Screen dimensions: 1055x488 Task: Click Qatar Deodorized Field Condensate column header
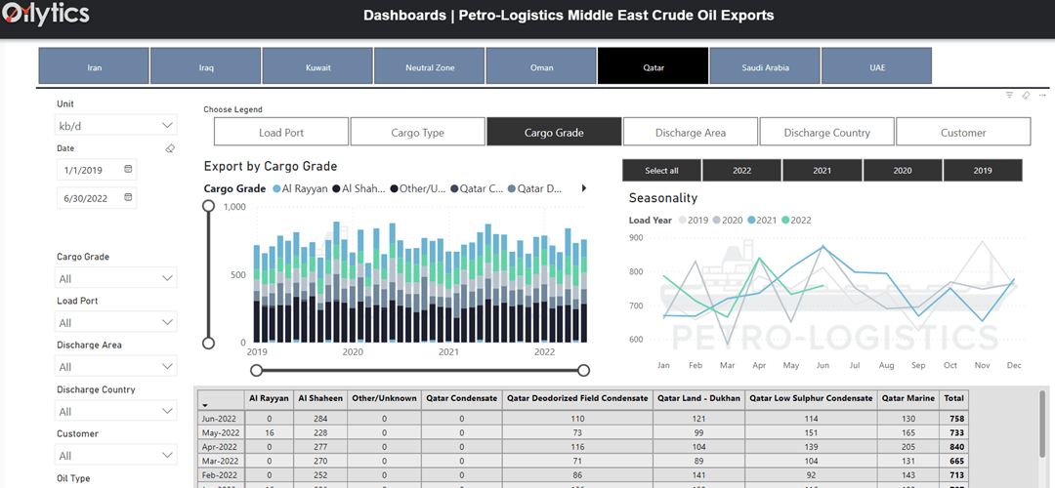click(x=577, y=398)
